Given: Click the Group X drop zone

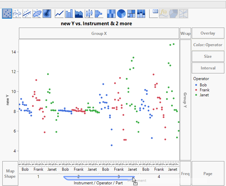Looking at the screenshot, I should [99, 34].
